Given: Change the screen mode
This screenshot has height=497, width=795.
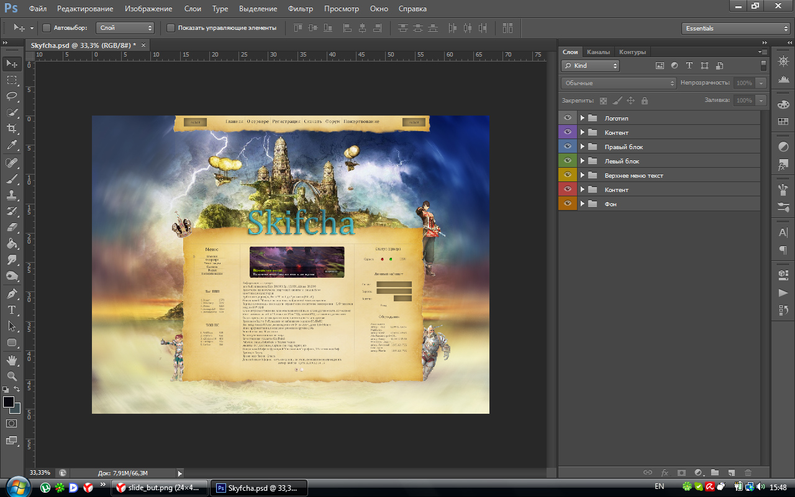Looking at the screenshot, I should point(11,440).
